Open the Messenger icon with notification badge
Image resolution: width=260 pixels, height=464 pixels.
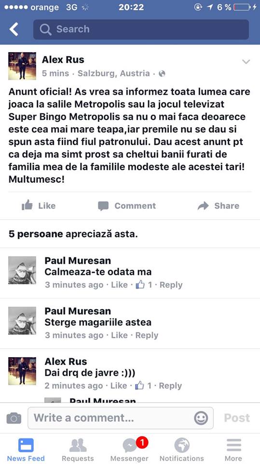point(129,449)
